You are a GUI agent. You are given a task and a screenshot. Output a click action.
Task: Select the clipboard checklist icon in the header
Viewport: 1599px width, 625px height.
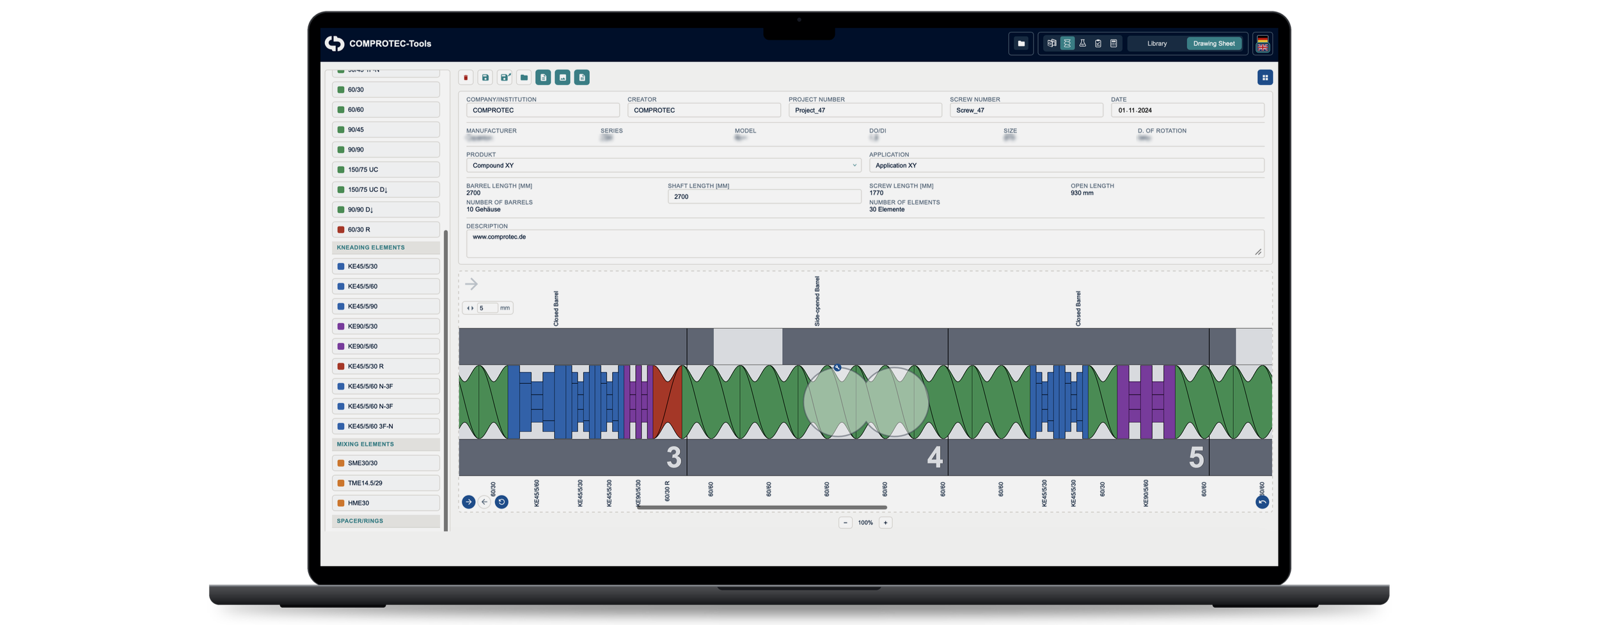coord(1098,44)
